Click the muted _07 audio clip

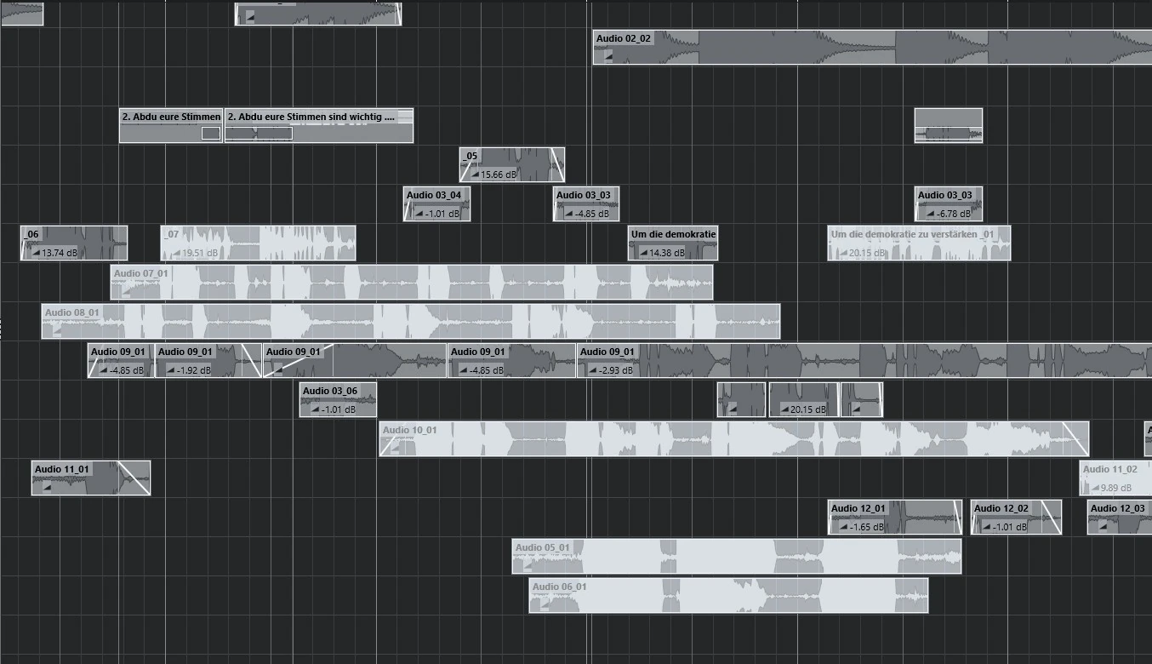[x=259, y=243]
